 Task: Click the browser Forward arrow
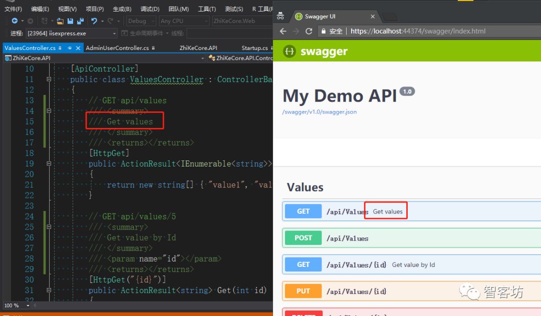(x=296, y=31)
